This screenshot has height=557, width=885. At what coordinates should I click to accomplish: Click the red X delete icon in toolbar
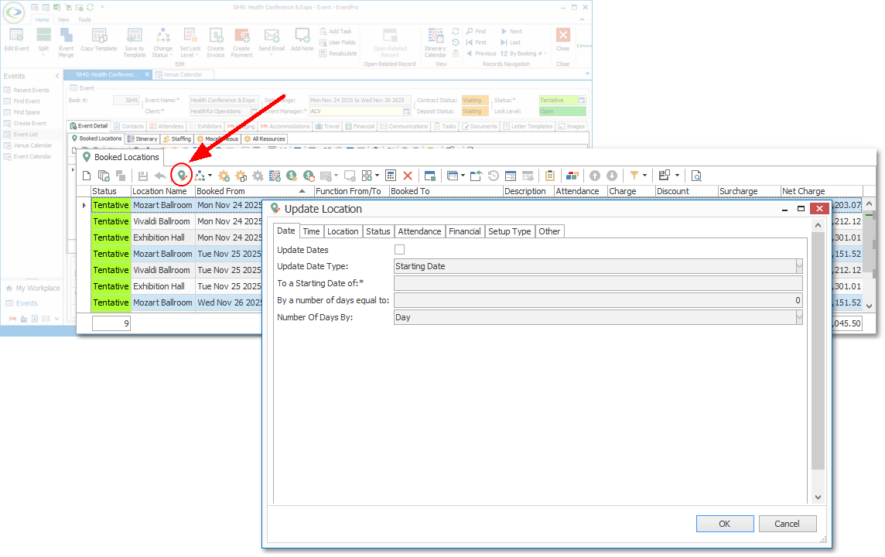(x=408, y=176)
